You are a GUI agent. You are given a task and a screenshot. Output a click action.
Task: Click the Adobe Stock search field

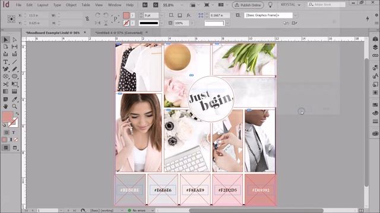click(x=326, y=5)
